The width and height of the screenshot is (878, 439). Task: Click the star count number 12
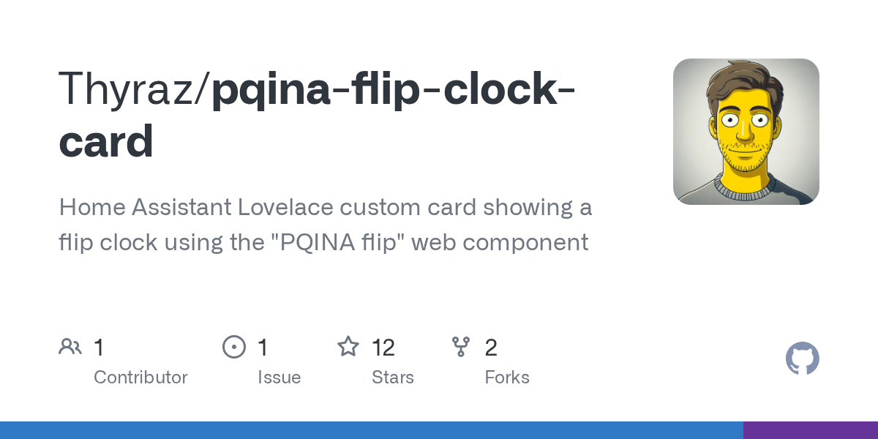click(383, 347)
